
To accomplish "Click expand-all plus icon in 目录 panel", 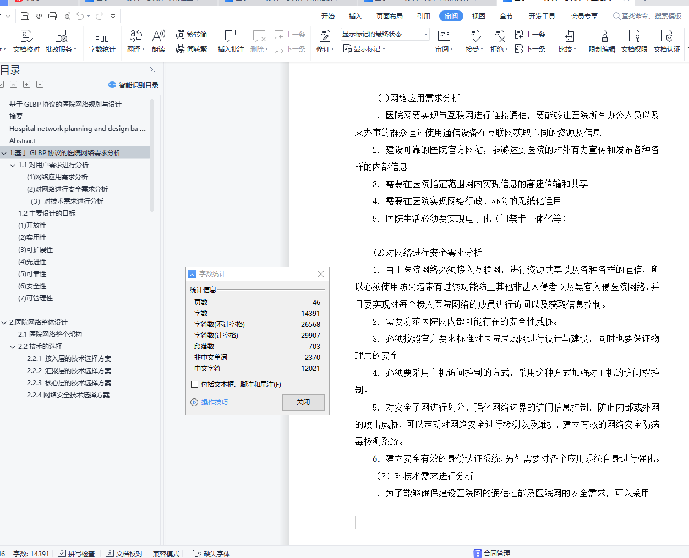I will [26, 84].
